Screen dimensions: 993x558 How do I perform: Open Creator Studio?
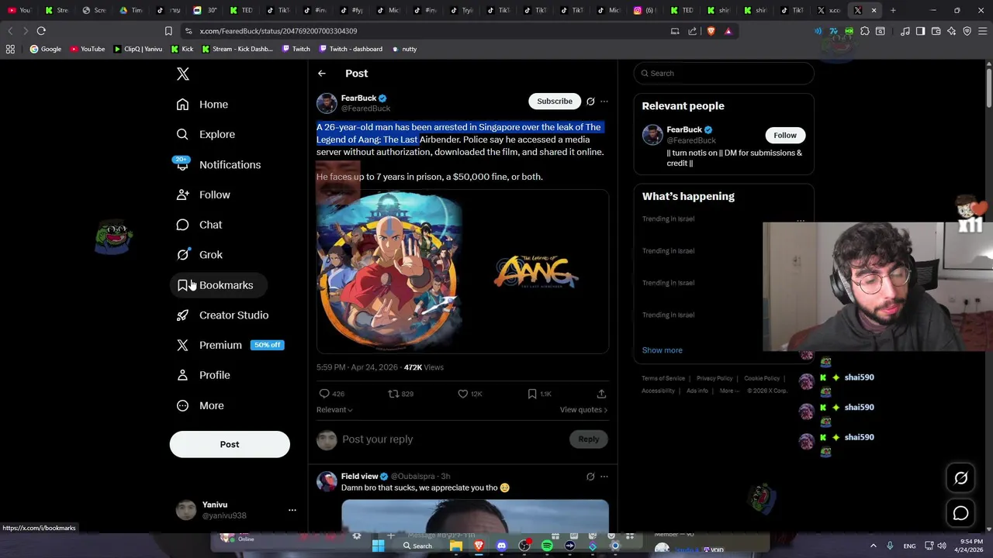[x=223, y=315]
